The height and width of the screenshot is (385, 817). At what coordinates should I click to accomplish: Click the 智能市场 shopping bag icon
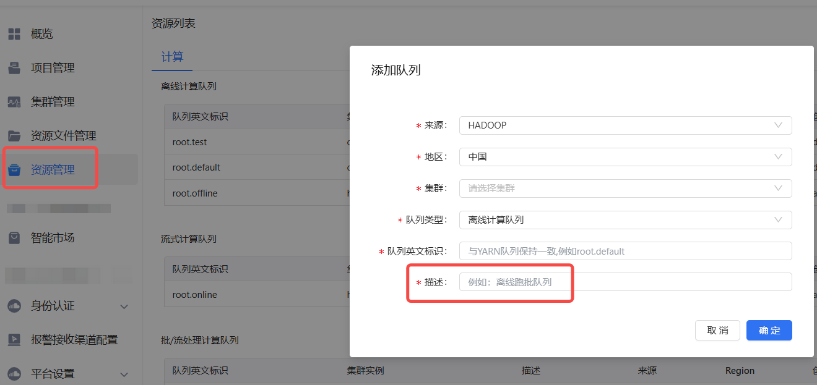[x=14, y=238]
